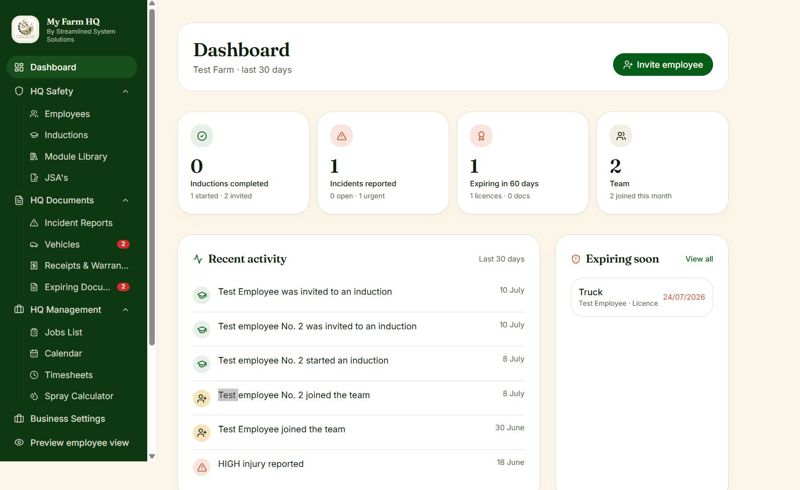Click the HQ Safety shield icon
This screenshot has width=800, height=490.
coord(19,91)
